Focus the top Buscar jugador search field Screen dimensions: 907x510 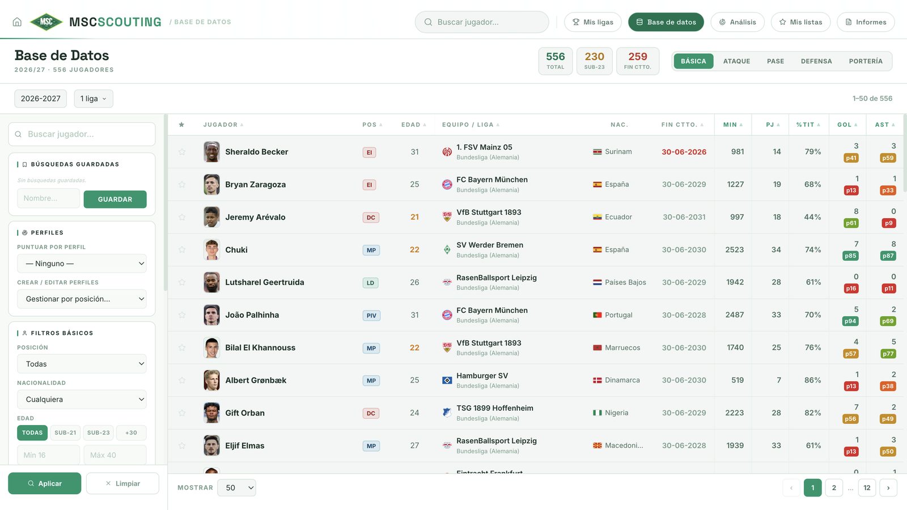[x=482, y=22]
